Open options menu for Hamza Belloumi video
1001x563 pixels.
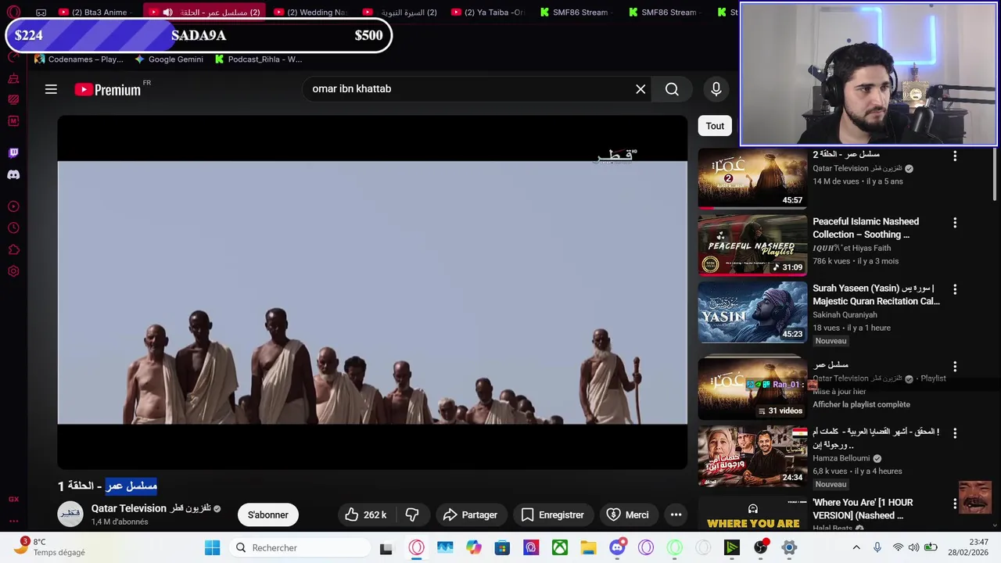(955, 432)
